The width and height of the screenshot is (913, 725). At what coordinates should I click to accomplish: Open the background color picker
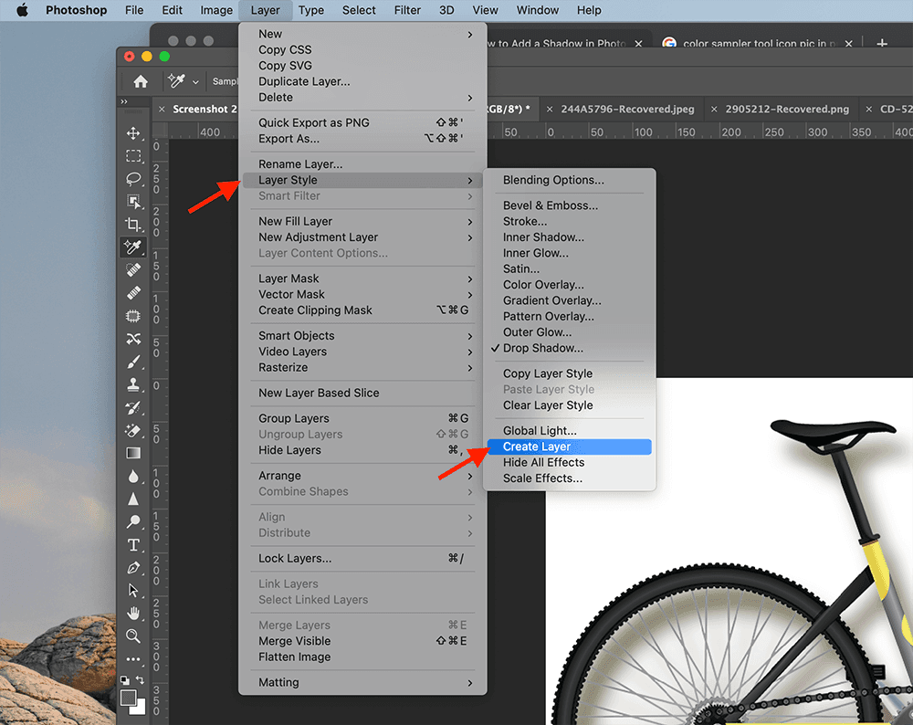pyautogui.click(x=139, y=709)
